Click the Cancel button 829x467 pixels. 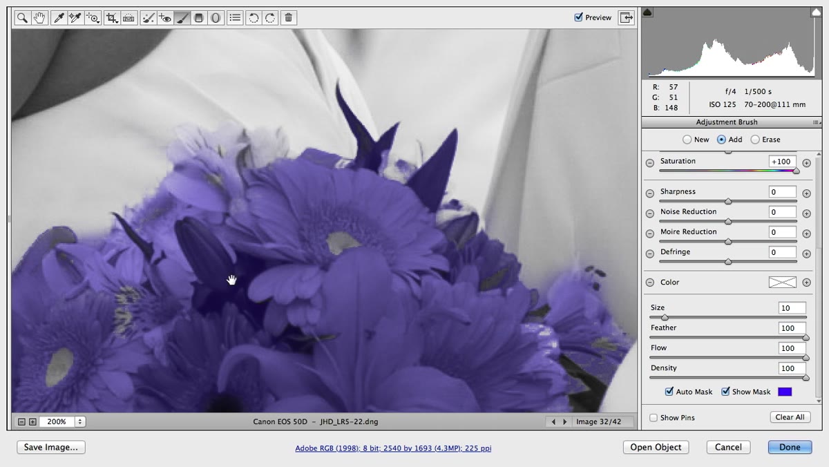click(x=728, y=447)
